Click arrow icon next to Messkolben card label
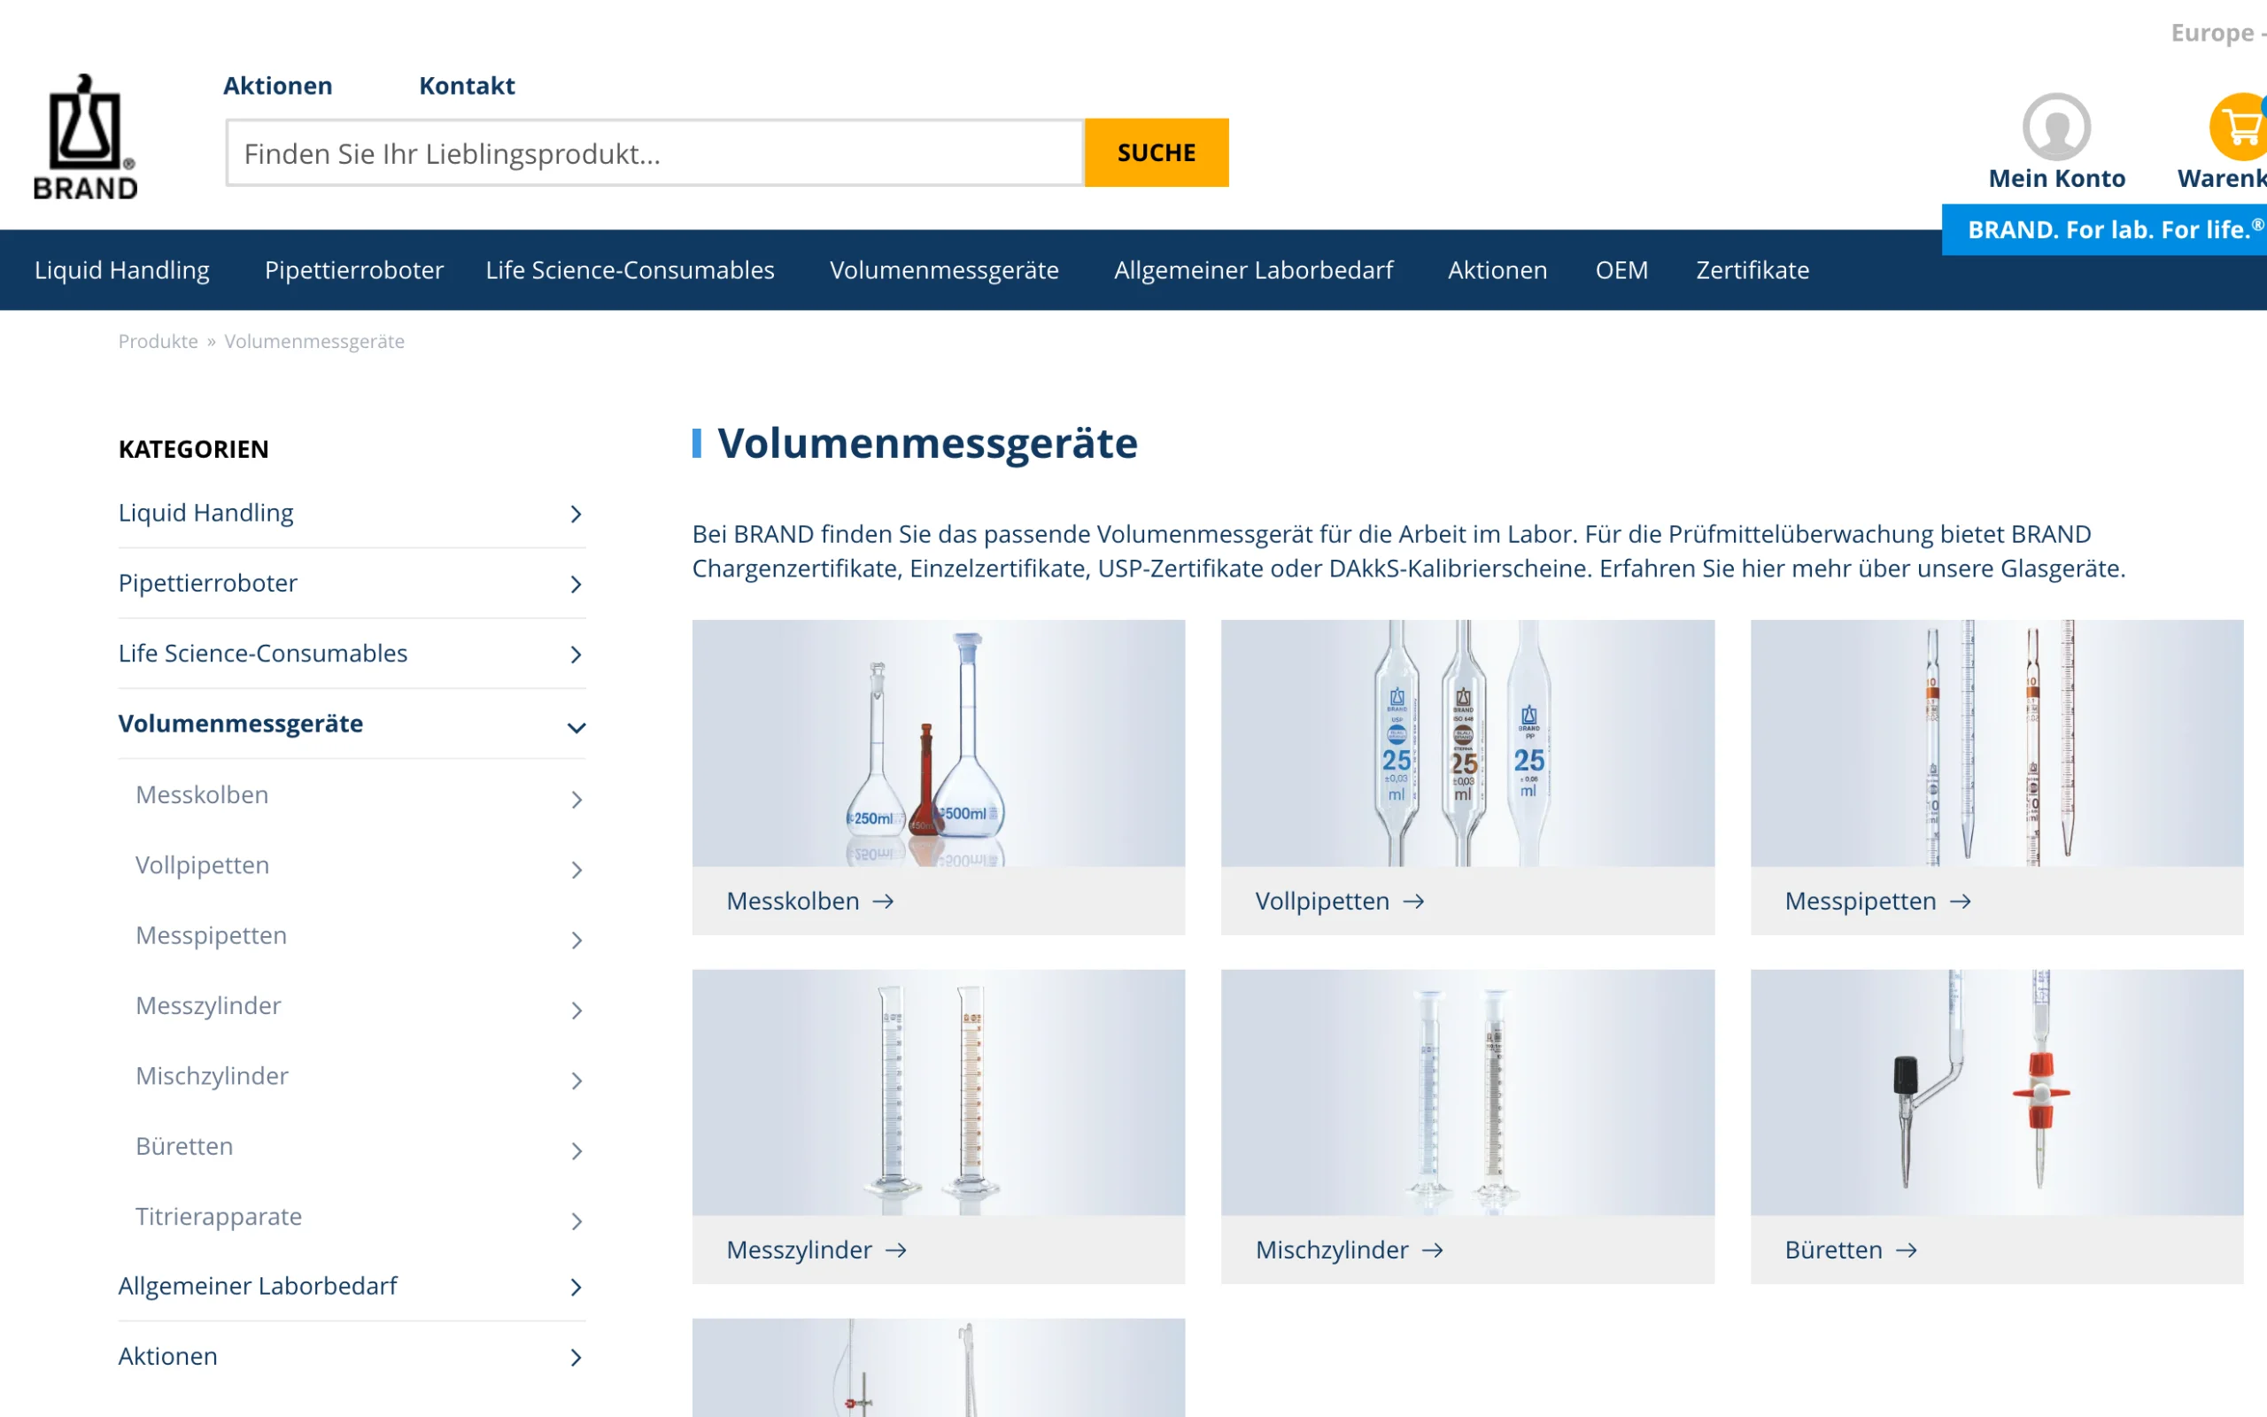2267x1417 pixels. (x=884, y=902)
